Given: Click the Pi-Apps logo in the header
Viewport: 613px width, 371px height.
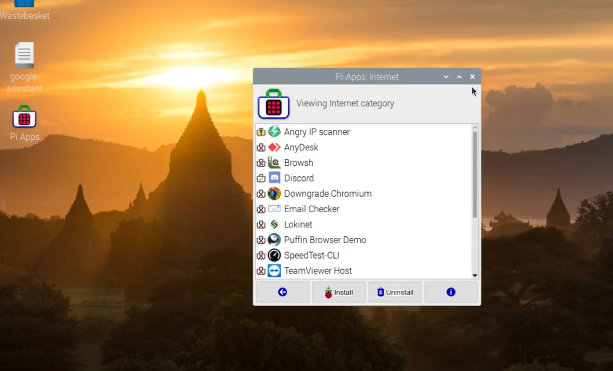Looking at the screenshot, I should 273,105.
